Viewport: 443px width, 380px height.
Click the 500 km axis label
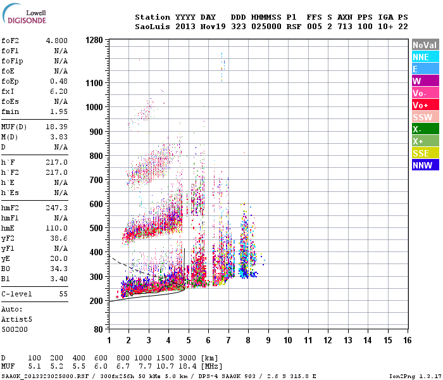96,228
